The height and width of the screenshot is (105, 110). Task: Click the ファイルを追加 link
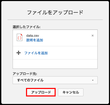(36, 53)
